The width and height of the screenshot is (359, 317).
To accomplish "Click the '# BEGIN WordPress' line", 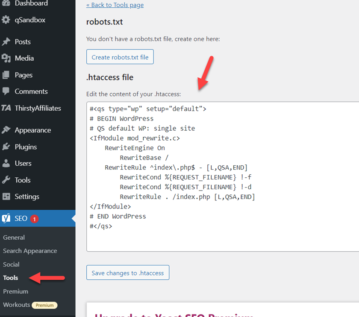I will (121, 119).
